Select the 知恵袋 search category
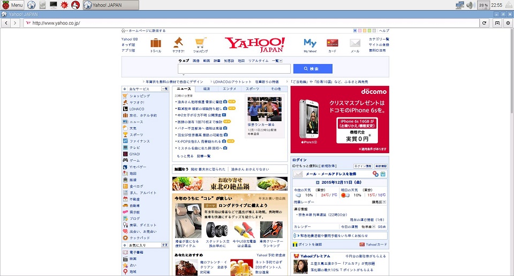The width and height of the screenshot is (514, 276). point(229,61)
